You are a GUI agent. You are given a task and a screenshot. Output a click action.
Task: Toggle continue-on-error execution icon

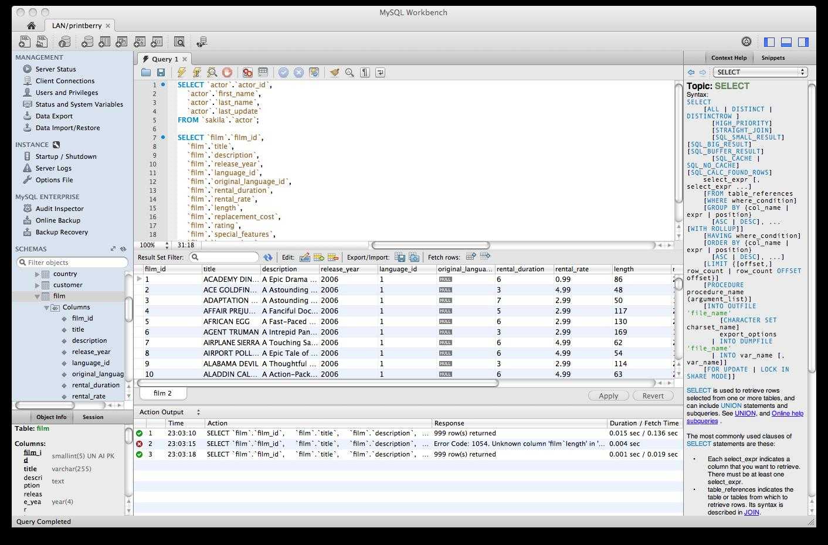pos(247,72)
